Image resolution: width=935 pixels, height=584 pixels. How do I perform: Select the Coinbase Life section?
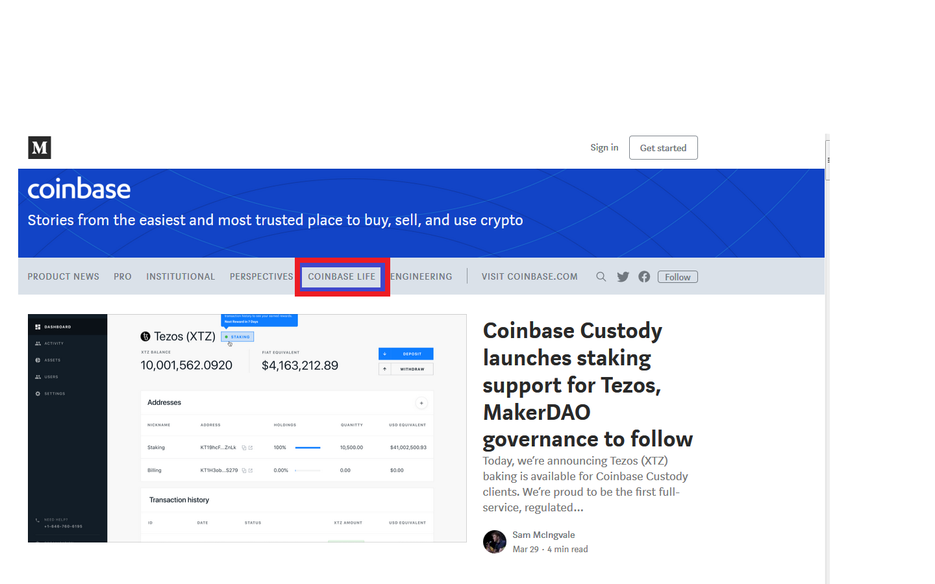click(342, 276)
